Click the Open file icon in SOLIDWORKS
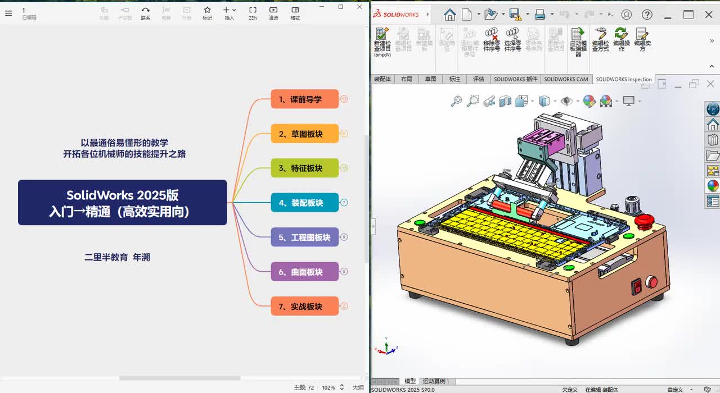Image resolution: width=720 pixels, height=393 pixels. (490, 15)
